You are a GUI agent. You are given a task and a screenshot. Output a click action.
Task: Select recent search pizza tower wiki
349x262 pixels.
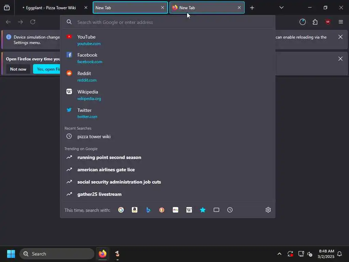[168, 136]
